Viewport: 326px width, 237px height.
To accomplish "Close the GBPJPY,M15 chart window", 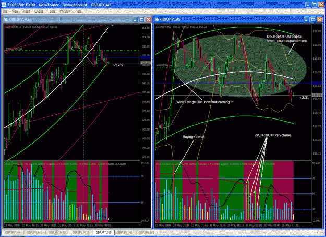I will click(148, 19).
